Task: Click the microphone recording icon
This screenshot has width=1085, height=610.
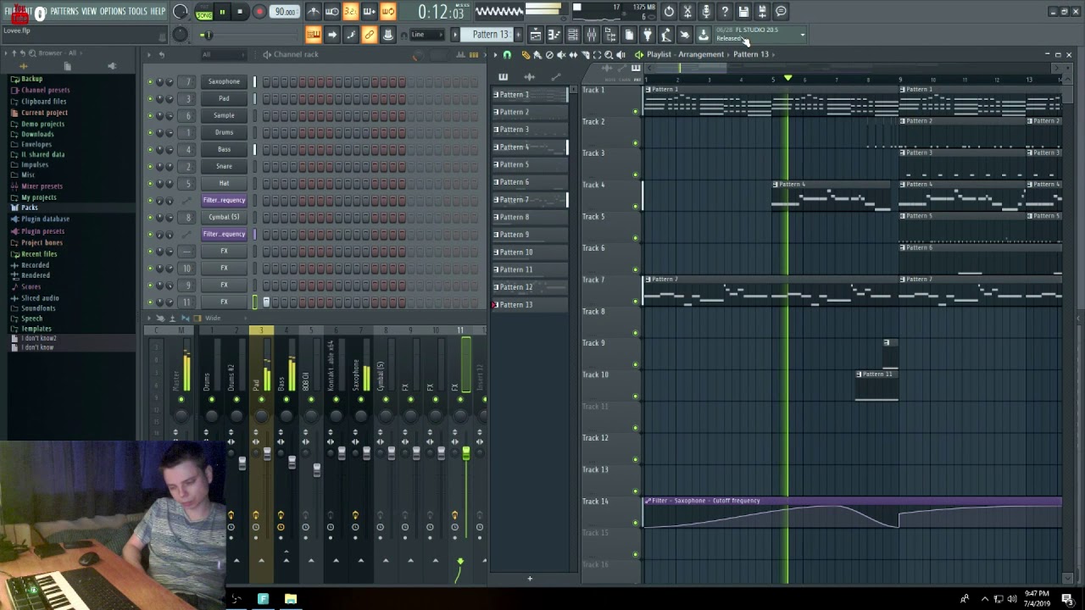Action: tap(706, 12)
